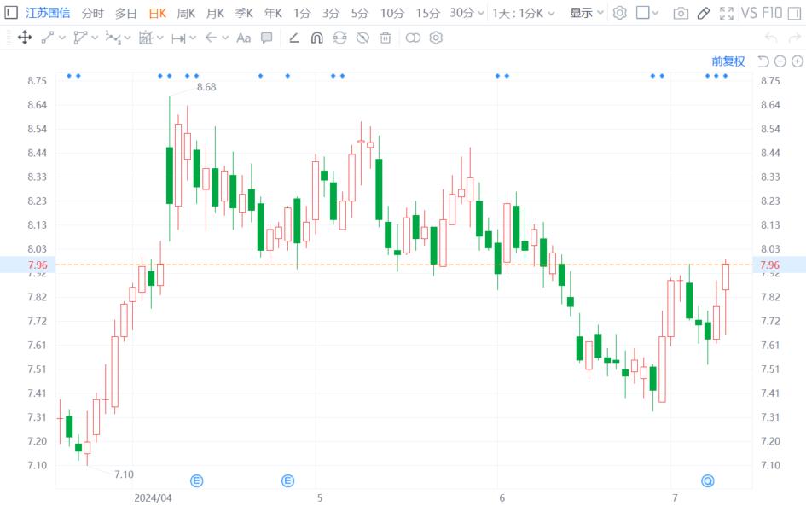Toggle hide all drawings eye icon

(x=362, y=38)
